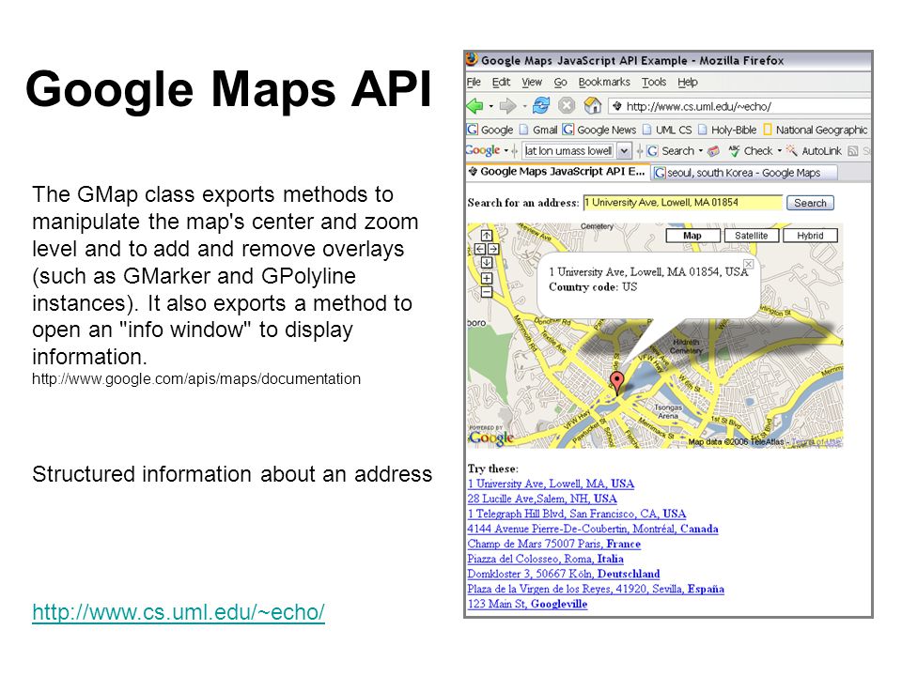Viewport: 902px width, 676px height.
Task: Open the Go menu
Action: (x=560, y=83)
